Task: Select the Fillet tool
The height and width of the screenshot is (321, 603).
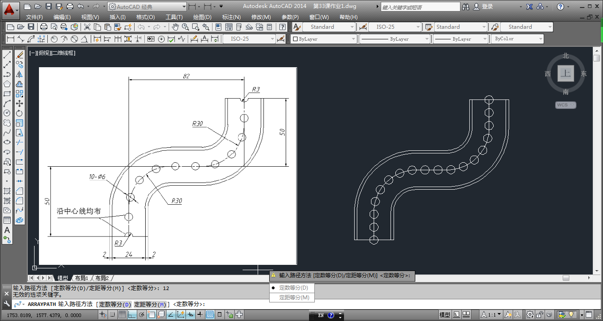Action: coord(19,201)
